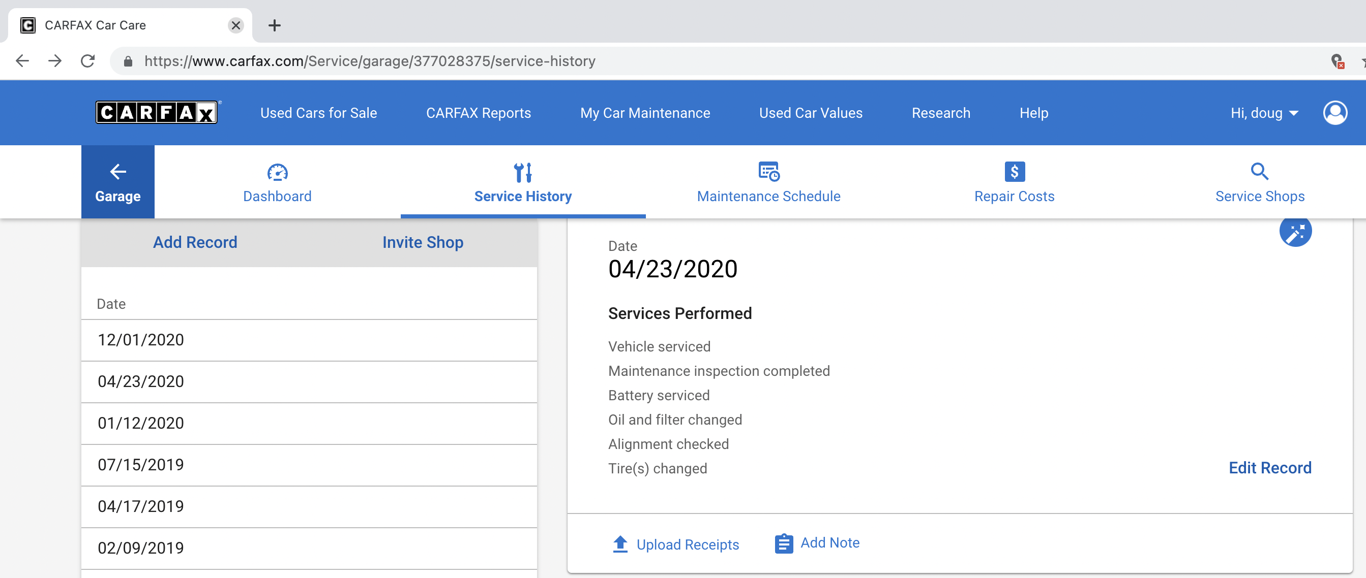Select the 04/17/2019 service record

[309, 506]
